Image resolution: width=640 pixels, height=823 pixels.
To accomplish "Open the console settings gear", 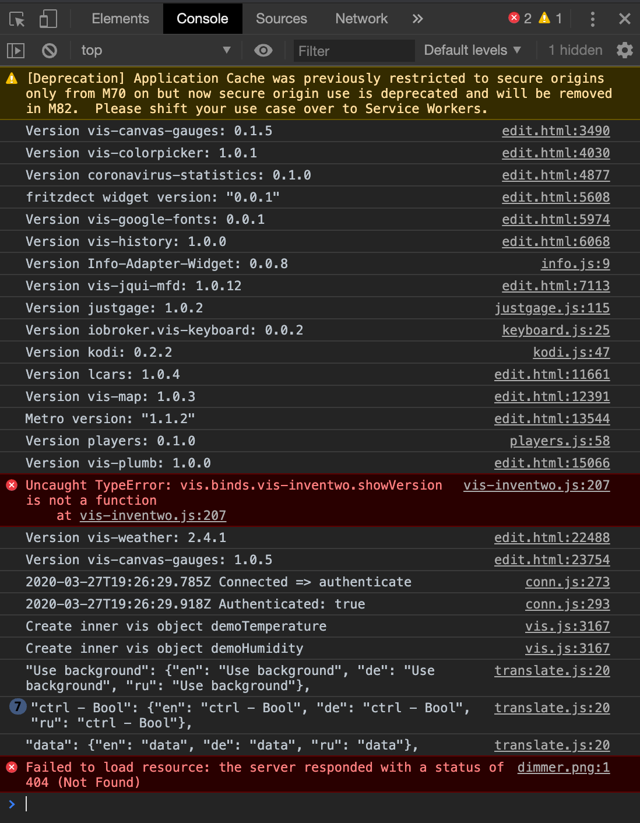I will (624, 51).
